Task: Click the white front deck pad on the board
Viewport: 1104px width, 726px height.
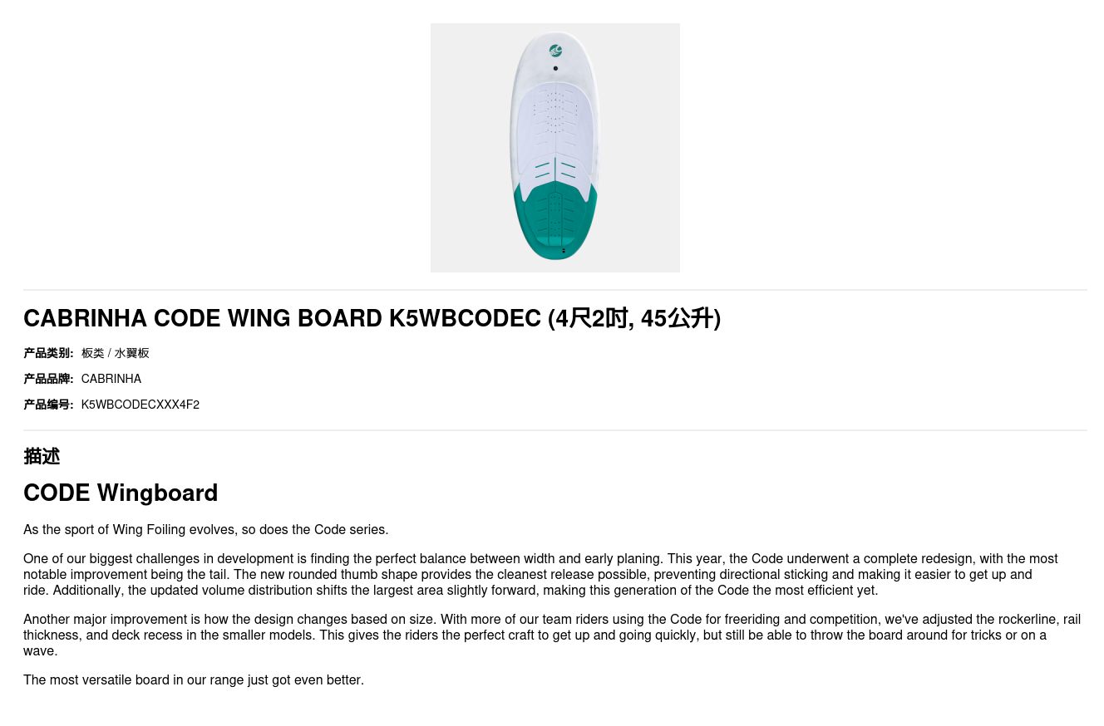Action: 554,133
